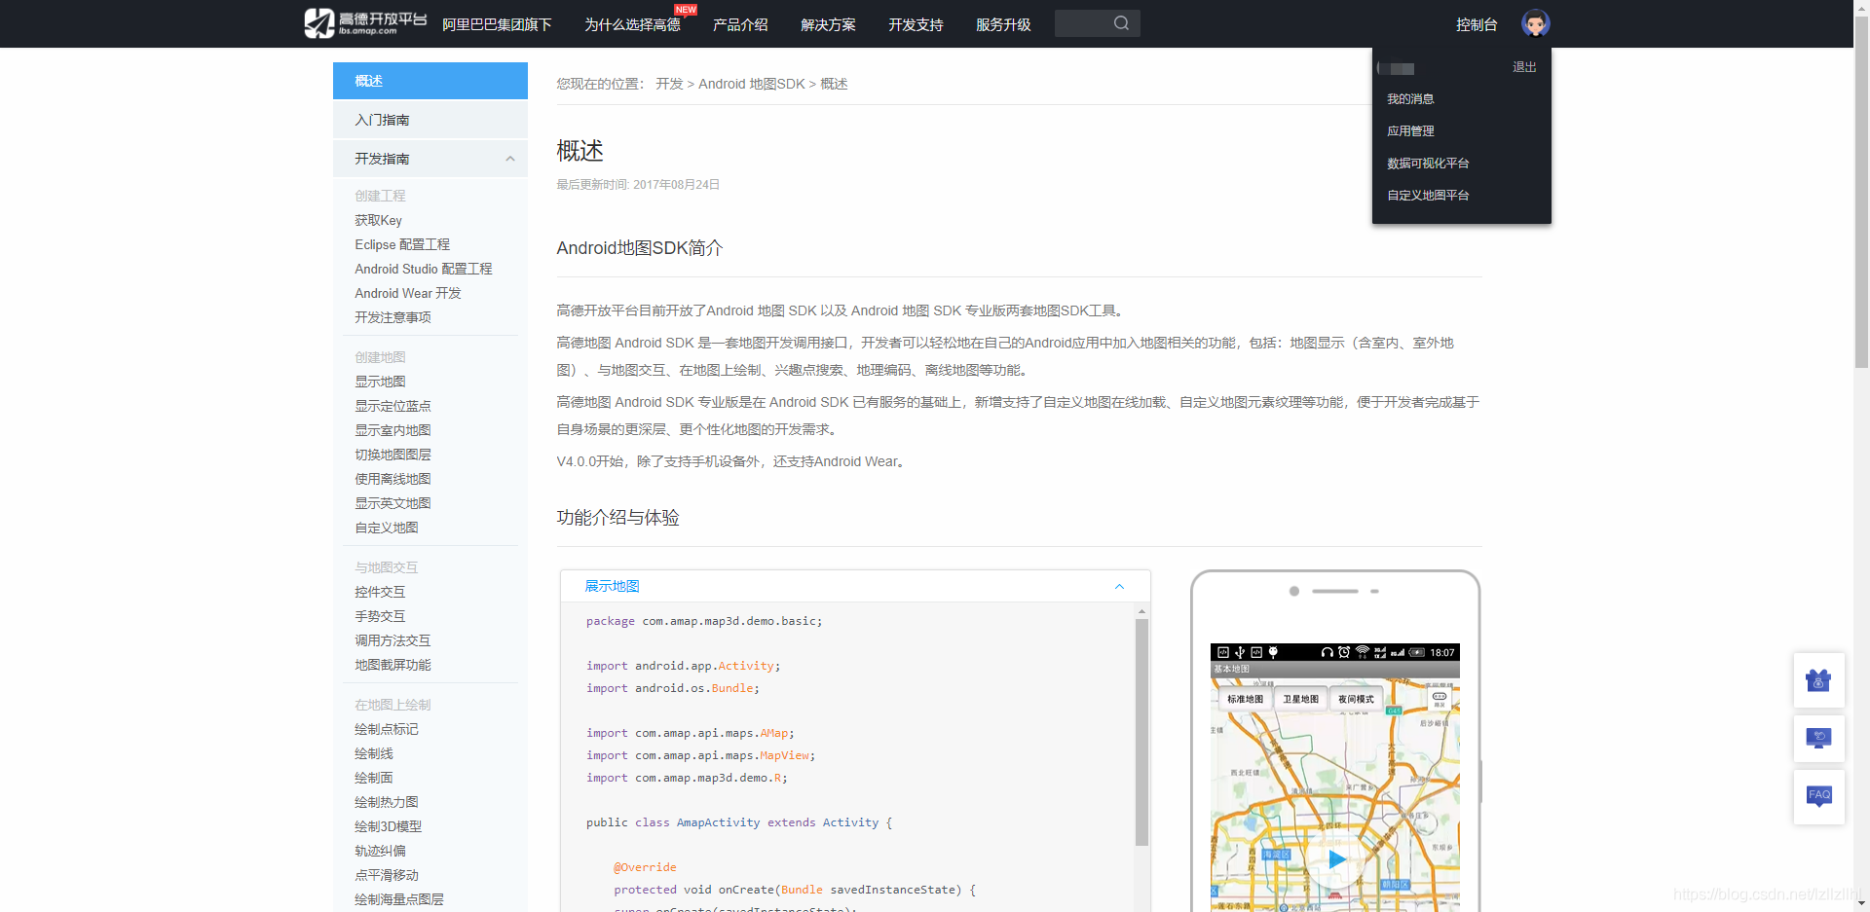The image size is (1870, 912).
Task: Click the code panel vertical scrollbar
Action: [1141, 732]
